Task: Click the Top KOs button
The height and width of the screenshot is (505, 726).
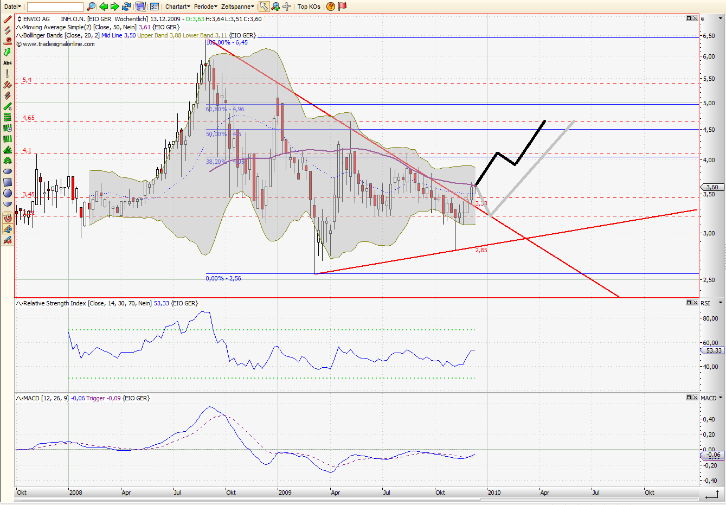Action: pyautogui.click(x=309, y=7)
